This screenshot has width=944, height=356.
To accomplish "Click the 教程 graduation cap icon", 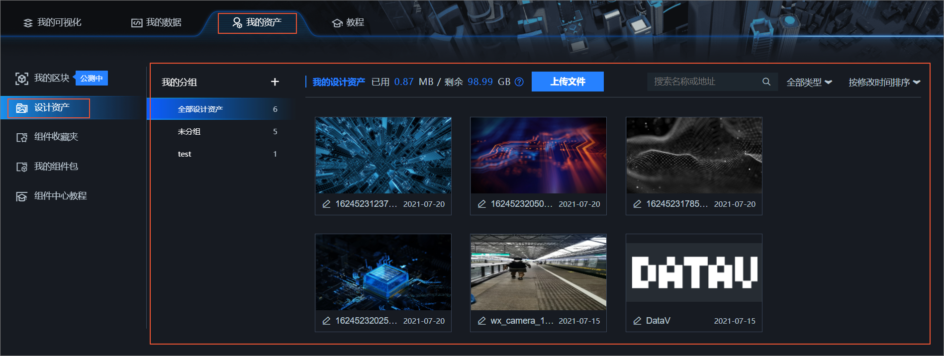I will 337,23.
